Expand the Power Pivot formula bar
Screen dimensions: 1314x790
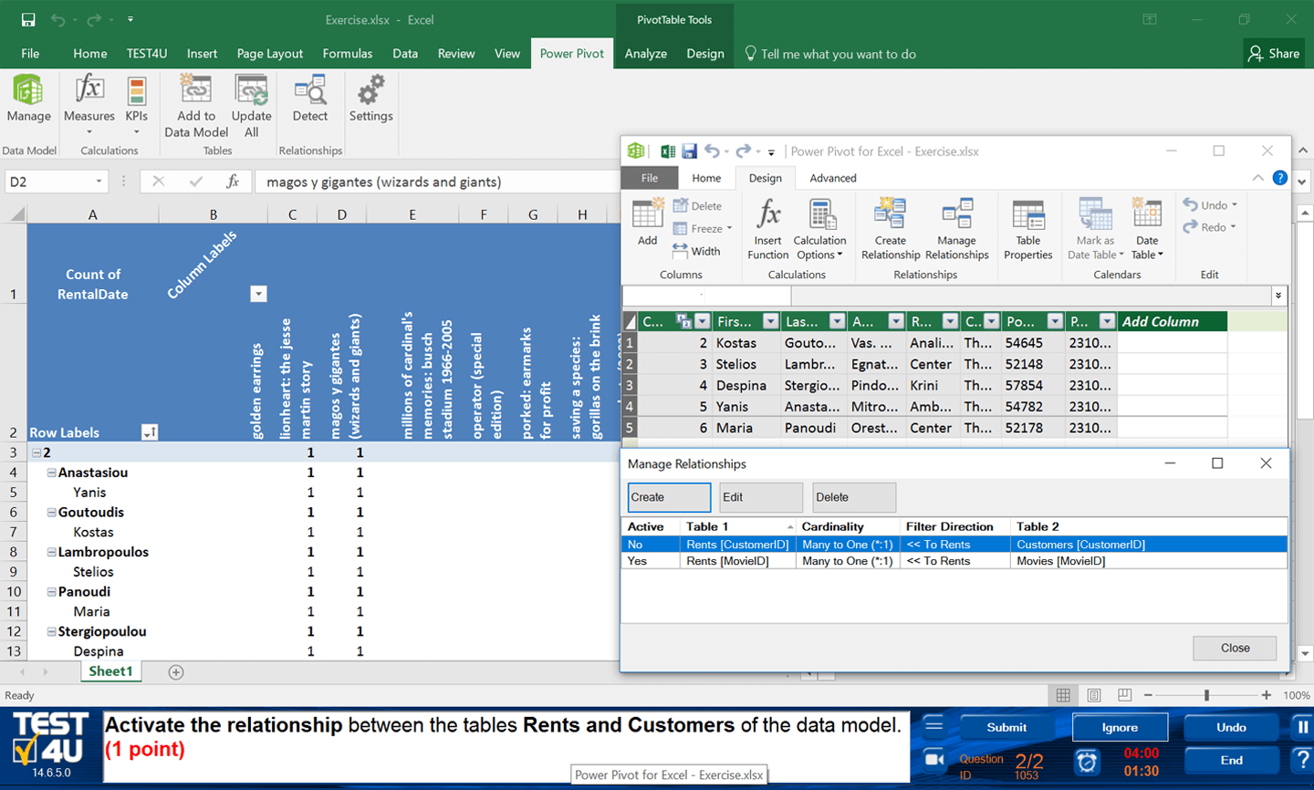click(x=1278, y=296)
